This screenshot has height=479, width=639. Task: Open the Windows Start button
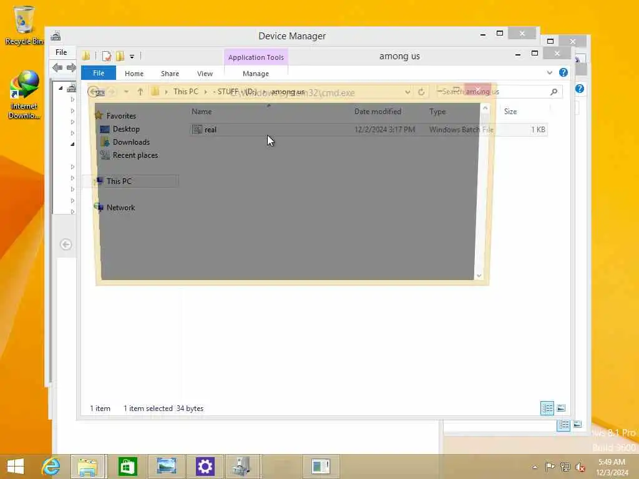16,467
